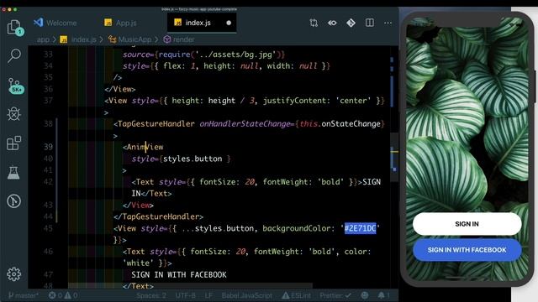Open errors and warnings count in status bar
Image resolution: width=538 pixels, height=302 pixels.
63,295
